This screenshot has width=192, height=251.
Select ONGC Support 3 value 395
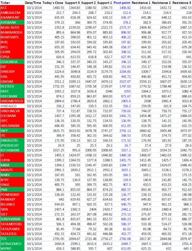(78, 185)
